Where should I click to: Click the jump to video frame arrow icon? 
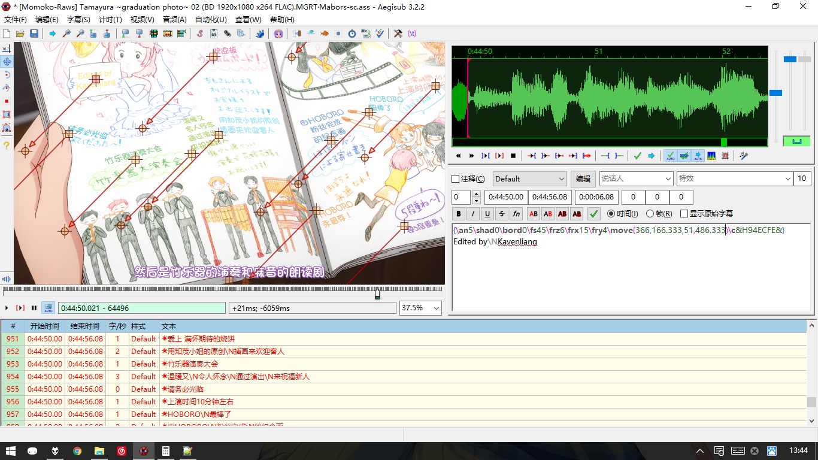53,34
